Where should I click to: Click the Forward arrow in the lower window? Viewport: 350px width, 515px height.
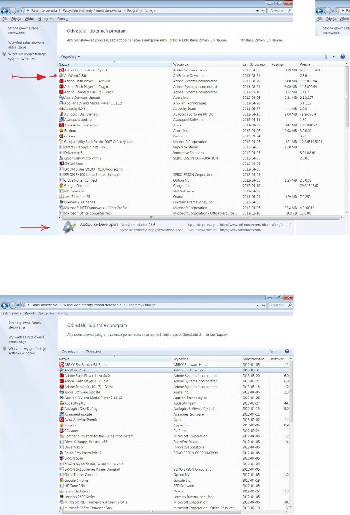point(13,305)
